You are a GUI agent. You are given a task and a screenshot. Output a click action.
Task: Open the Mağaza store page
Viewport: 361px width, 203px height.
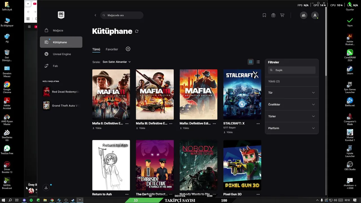point(61,30)
